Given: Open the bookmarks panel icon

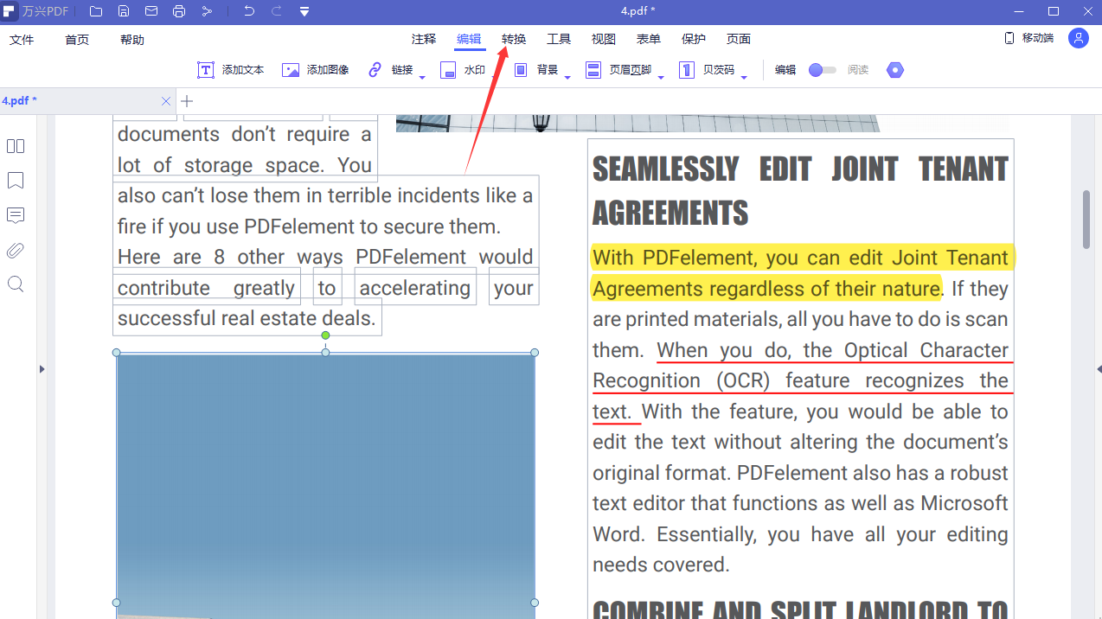Looking at the screenshot, I should [16, 181].
